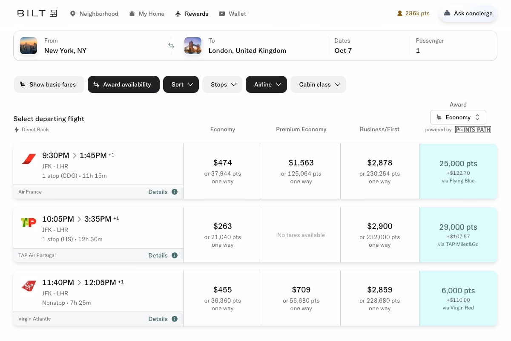
Task: Open the Sort dropdown
Action: [181, 84]
